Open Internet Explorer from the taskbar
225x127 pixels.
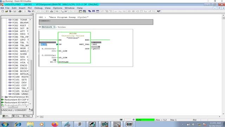(x=18, y=124)
